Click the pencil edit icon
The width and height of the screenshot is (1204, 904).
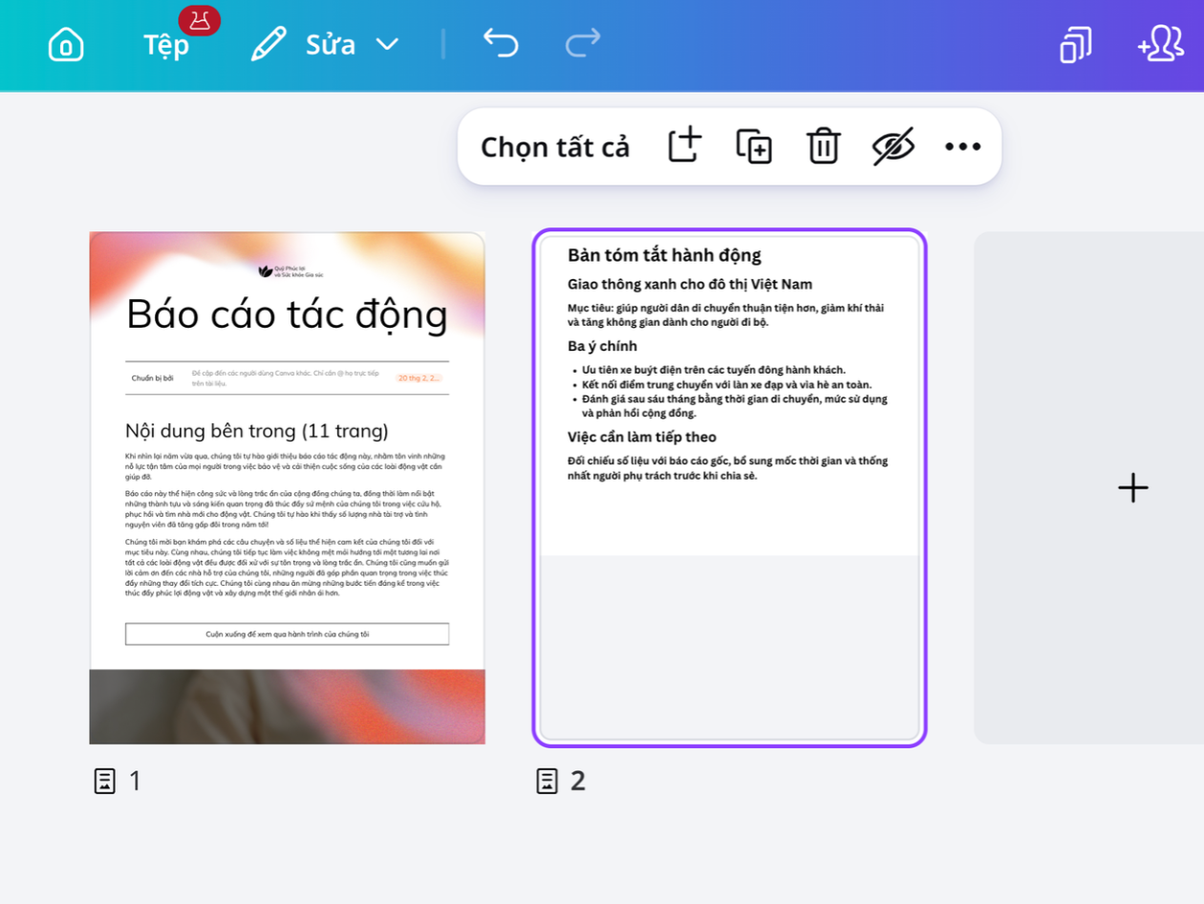[x=269, y=44]
